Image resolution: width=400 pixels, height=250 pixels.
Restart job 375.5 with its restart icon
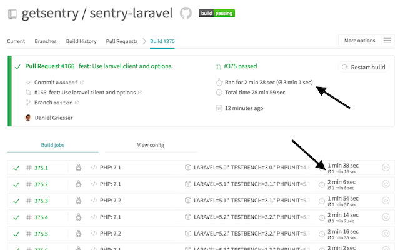[386, 234]
